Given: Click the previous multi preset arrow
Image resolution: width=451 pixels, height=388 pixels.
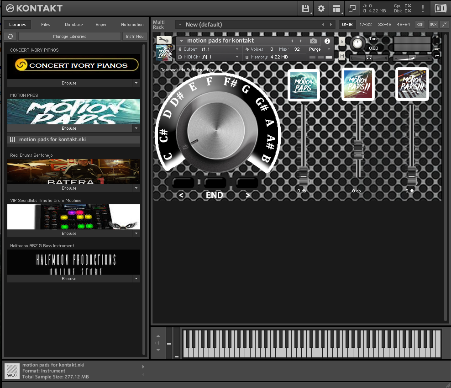Looking at the screenshot, I should [323, 25].
